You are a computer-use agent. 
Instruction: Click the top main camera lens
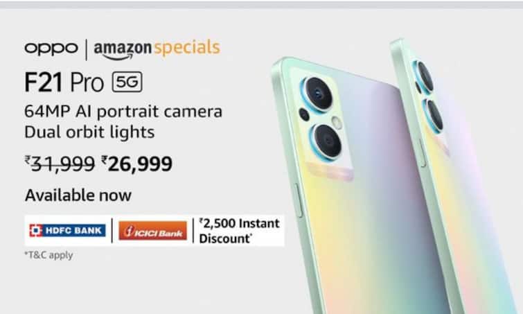point(317,94)
